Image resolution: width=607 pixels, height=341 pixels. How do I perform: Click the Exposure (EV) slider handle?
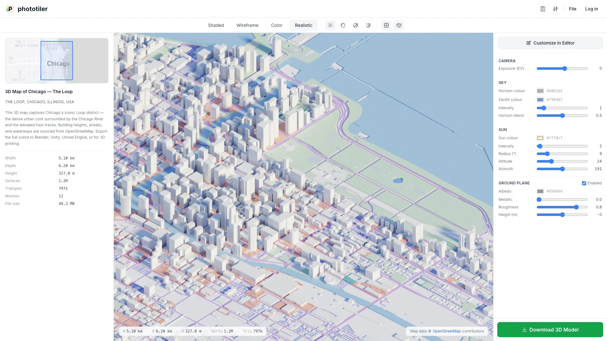pos(565,69)
